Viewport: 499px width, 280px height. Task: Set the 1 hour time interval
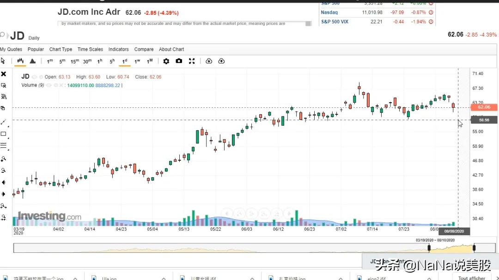tap(100, 61)
